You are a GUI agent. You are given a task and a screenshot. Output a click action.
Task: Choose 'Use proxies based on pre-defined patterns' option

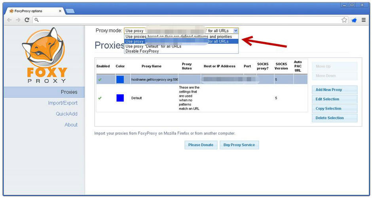click(181, 36)
